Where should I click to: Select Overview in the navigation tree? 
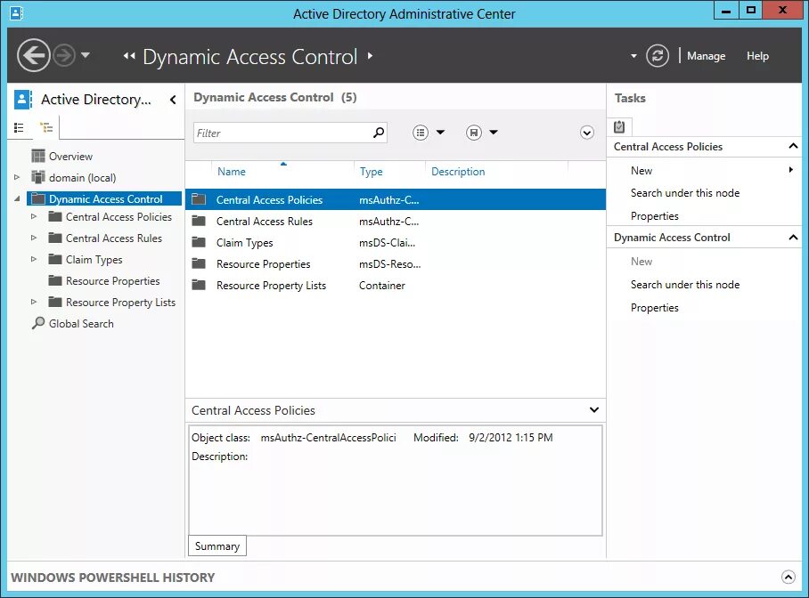[70, 157]
